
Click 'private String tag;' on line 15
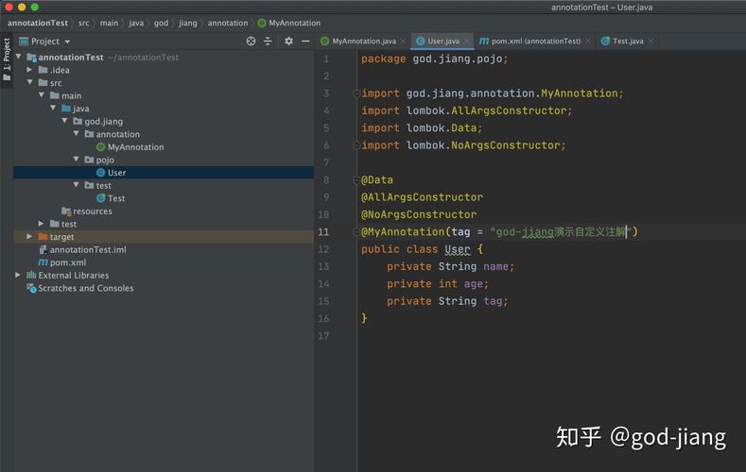point(447,301)
